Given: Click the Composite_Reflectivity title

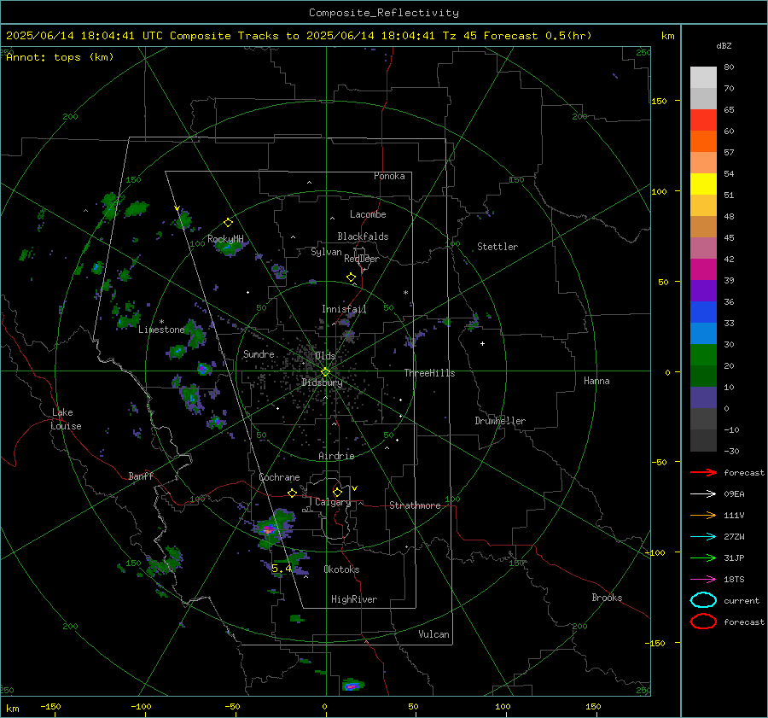Looking at the screenshot, I should (383, 13).
